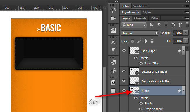Open the Actions panel play icon
Image resolution: width=190 pixels, height=112 pixels.
113,18
